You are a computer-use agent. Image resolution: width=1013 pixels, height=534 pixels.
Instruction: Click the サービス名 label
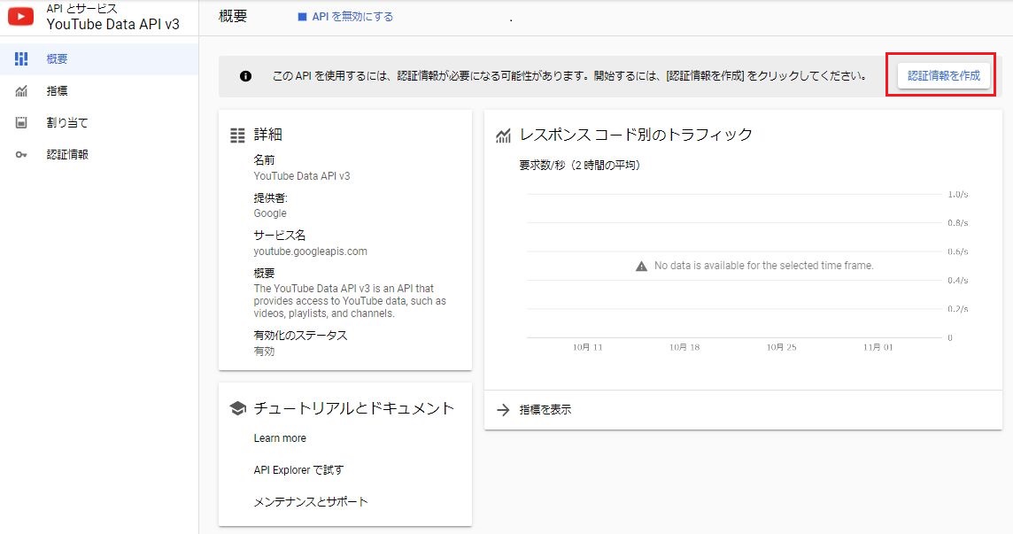[280, 236]
